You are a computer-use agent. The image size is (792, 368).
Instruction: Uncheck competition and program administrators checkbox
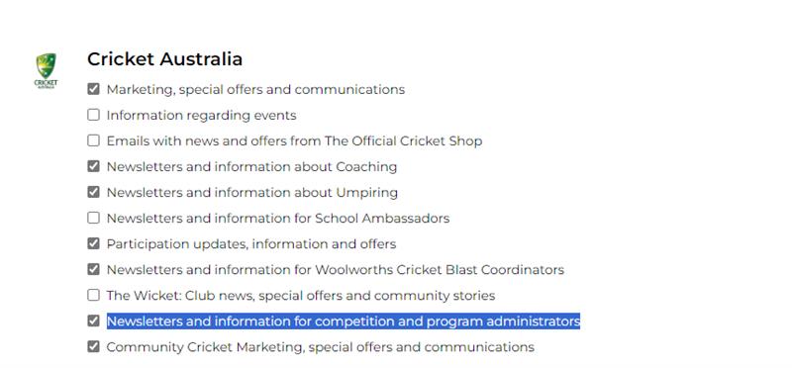tap(93, 322)
